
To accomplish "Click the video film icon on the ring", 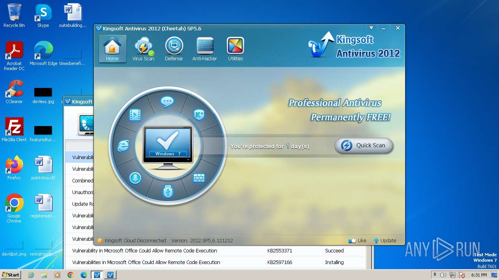I will pos(135,114).
